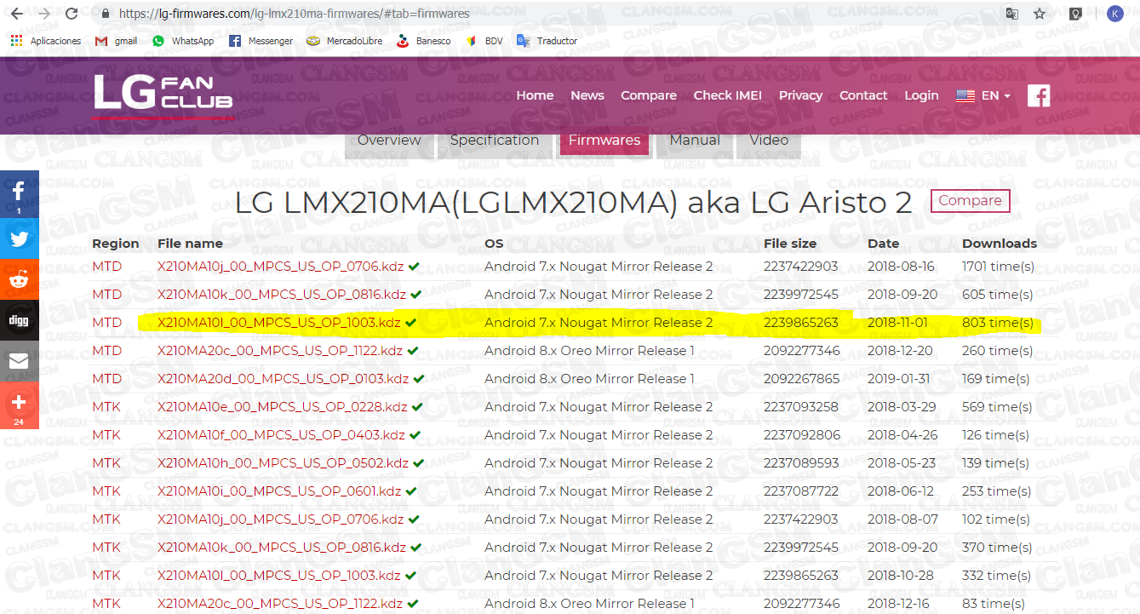Open X210MA10e_00_MPCS_US_OP_0228.kdz link

[x=283, y=407]
